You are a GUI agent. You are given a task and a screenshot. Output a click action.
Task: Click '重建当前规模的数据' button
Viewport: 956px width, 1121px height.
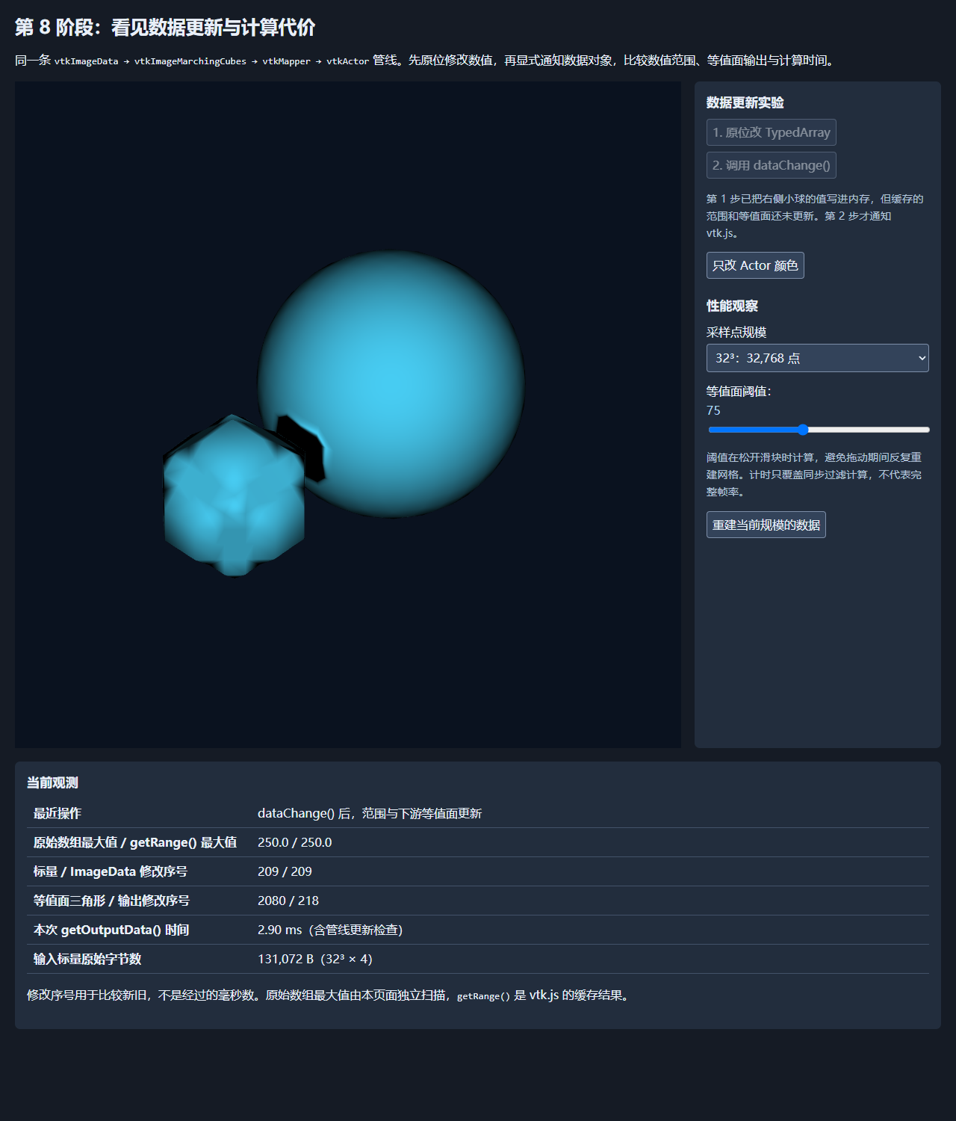(x=766, y=525)
